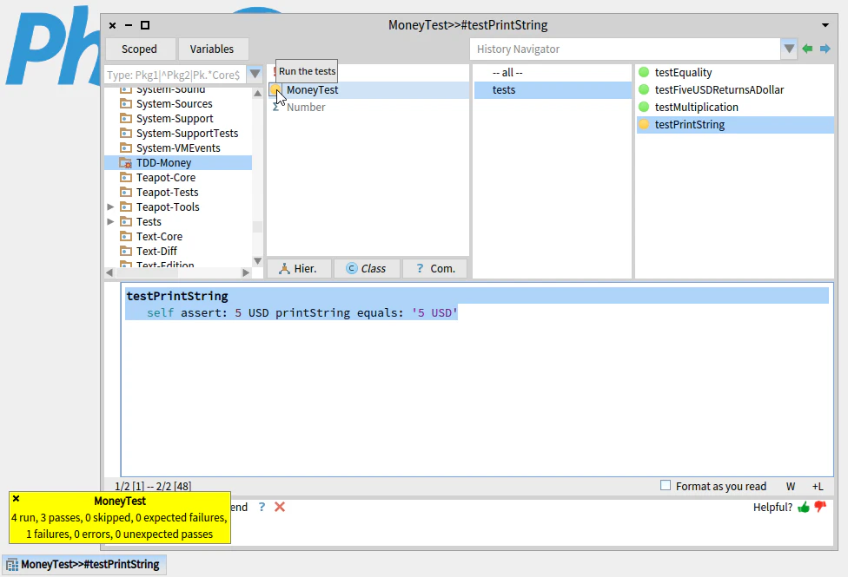Click the red thumbs-down Helpful icon

pos(820,507)
